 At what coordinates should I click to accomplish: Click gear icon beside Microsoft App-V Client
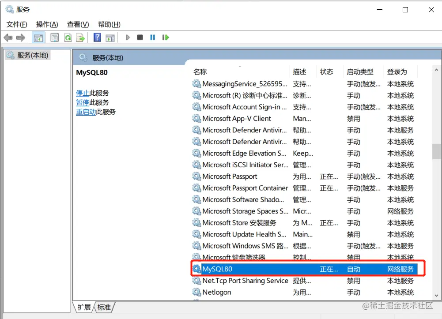[x=196, y=119]
